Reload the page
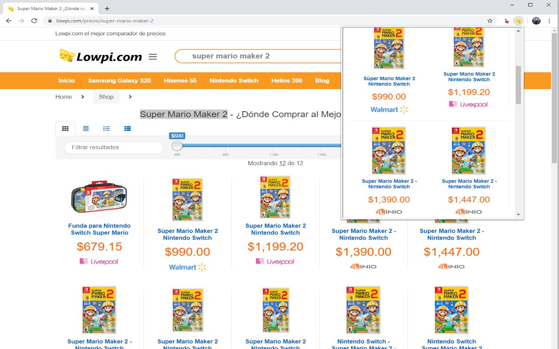Image resolution: width=559 pixels, height=349 pixels. click(34, 21)
